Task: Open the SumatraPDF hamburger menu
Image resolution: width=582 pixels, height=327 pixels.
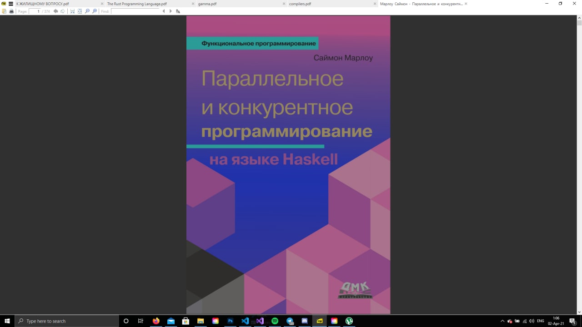Action: (10, 4)
